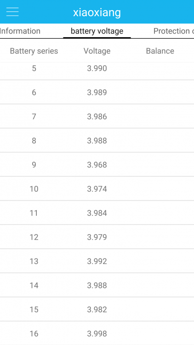Switch to the Information tab
Screen dimensions: 194x345
pos(20,31)
